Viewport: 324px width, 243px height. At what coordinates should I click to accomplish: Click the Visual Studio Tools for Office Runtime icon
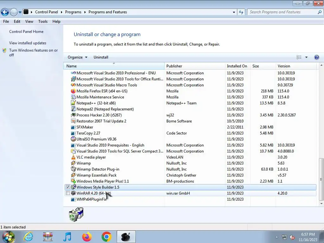73,79
